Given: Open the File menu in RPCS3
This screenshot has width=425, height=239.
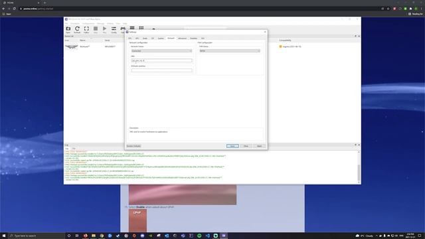Looking at the screenshot, I should pyautogui.click(x=66, y=24).
